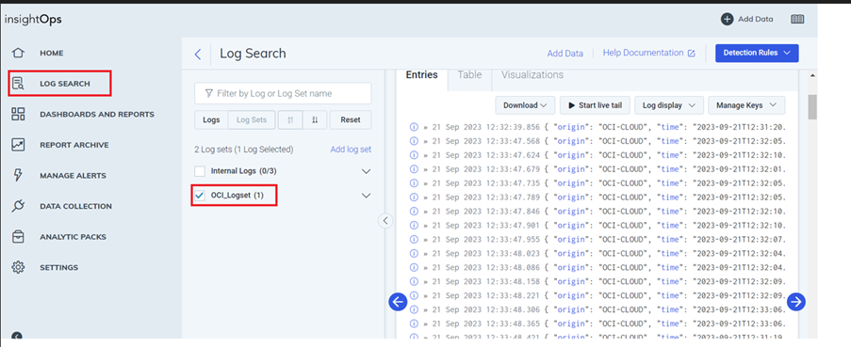Select the Logs view toggle

tap(212, 120)
